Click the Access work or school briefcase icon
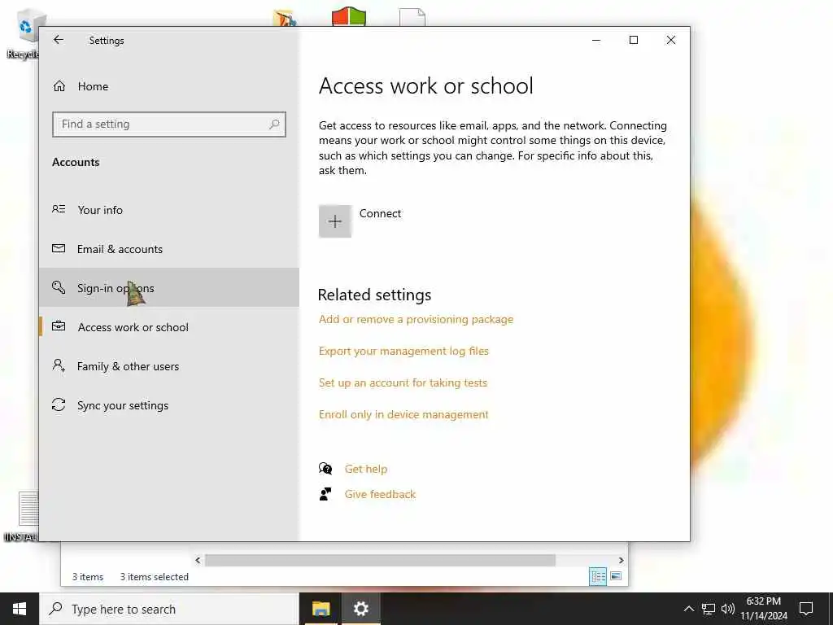This screenshot has width=833, height=625. pyautogui.click(x=59, y=326)
